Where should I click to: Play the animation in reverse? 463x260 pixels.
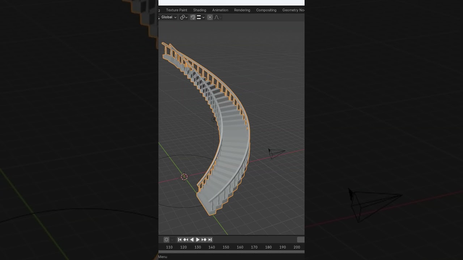[192, 240]
